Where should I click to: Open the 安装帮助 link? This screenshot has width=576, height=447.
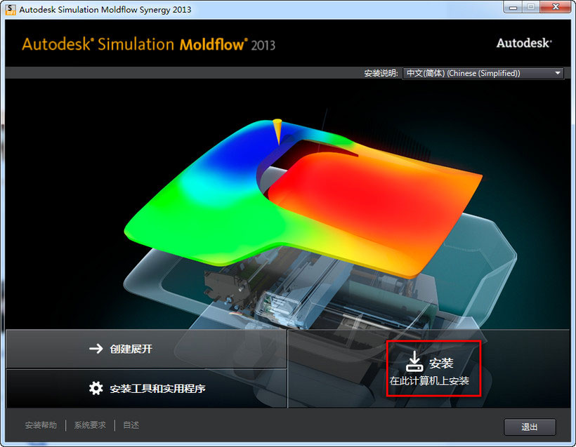click(41, 425)
